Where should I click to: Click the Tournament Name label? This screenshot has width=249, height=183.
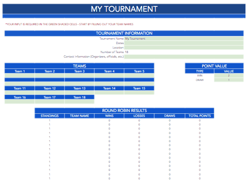(111, 39)
